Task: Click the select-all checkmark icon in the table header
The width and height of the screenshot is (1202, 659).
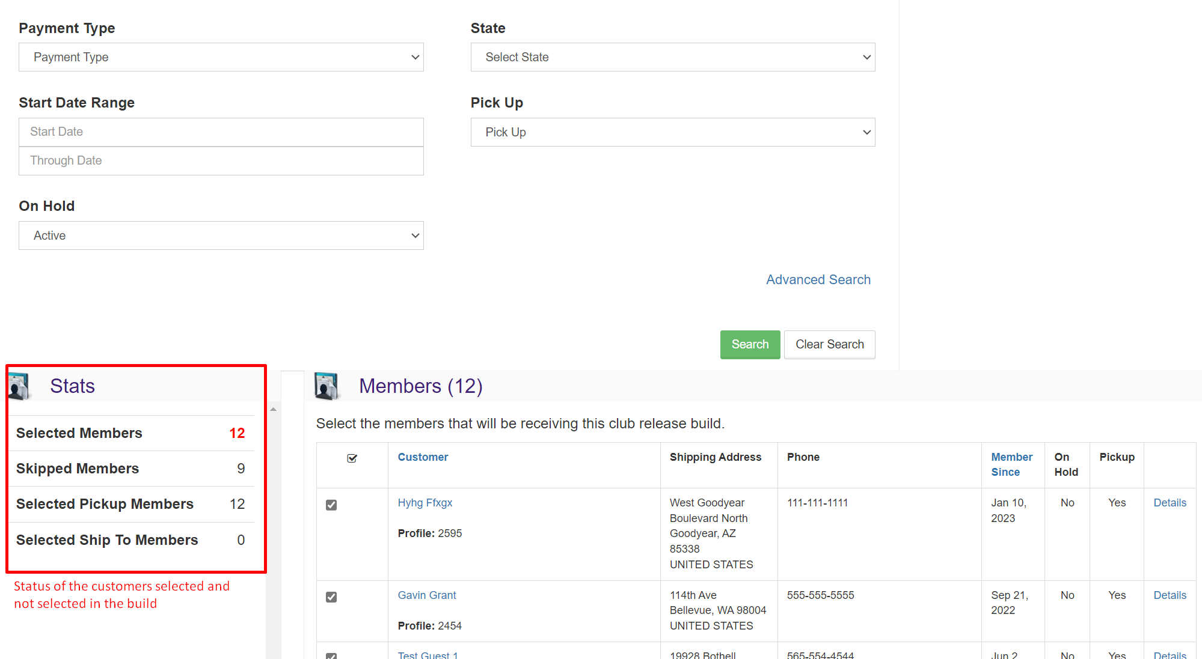Action: point(352,458)
